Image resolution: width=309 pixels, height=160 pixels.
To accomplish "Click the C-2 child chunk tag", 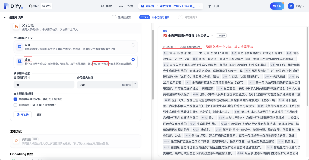I will 234,53.
